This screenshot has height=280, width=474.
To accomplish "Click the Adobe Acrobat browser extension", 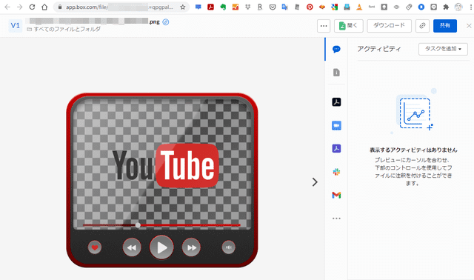I will (210, 7).
